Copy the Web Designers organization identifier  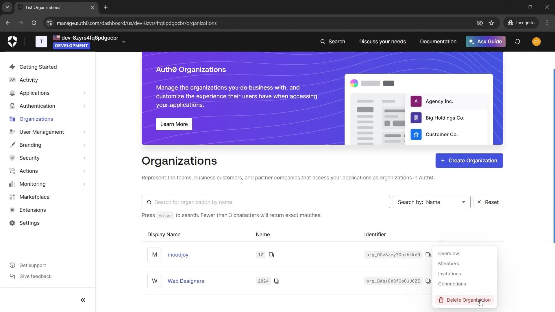click(428, 281)
